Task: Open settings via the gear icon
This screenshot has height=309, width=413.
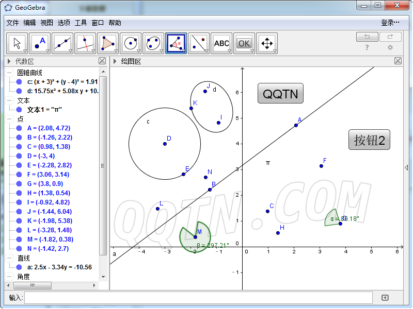Action: (x=390, y=47)
